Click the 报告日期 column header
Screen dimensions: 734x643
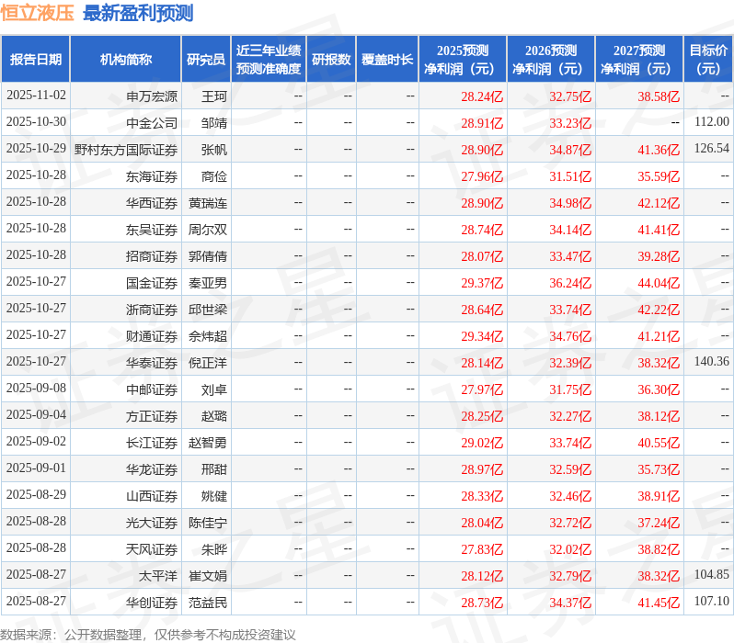[x=36, y=60]
